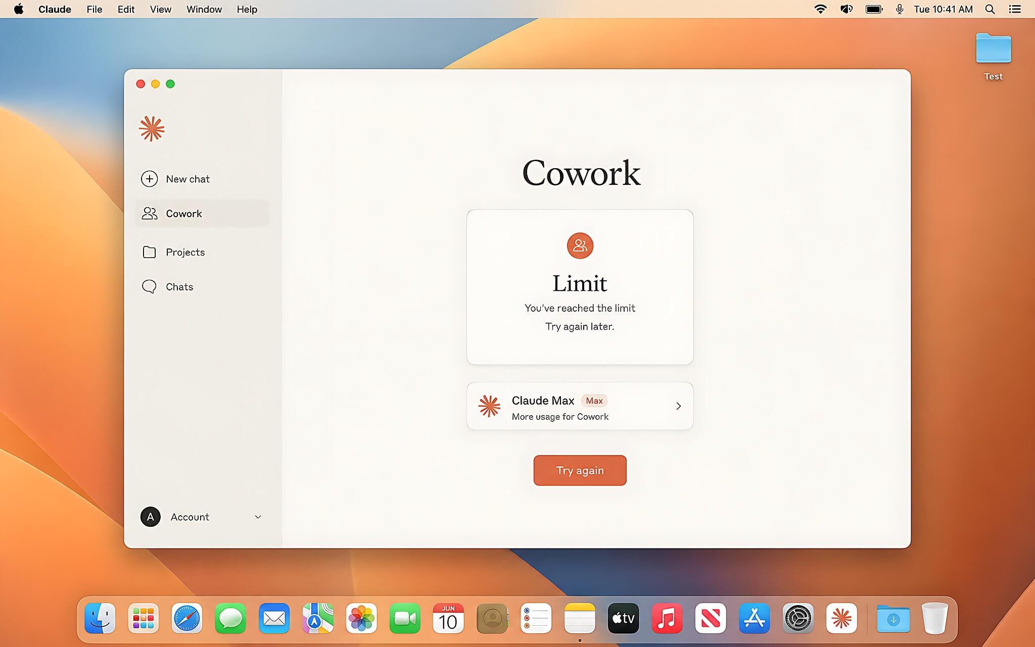Open Cowork in the sidebar
Image resolution: width=1035 pixels, height=647 pixels.
pos(202,214)
